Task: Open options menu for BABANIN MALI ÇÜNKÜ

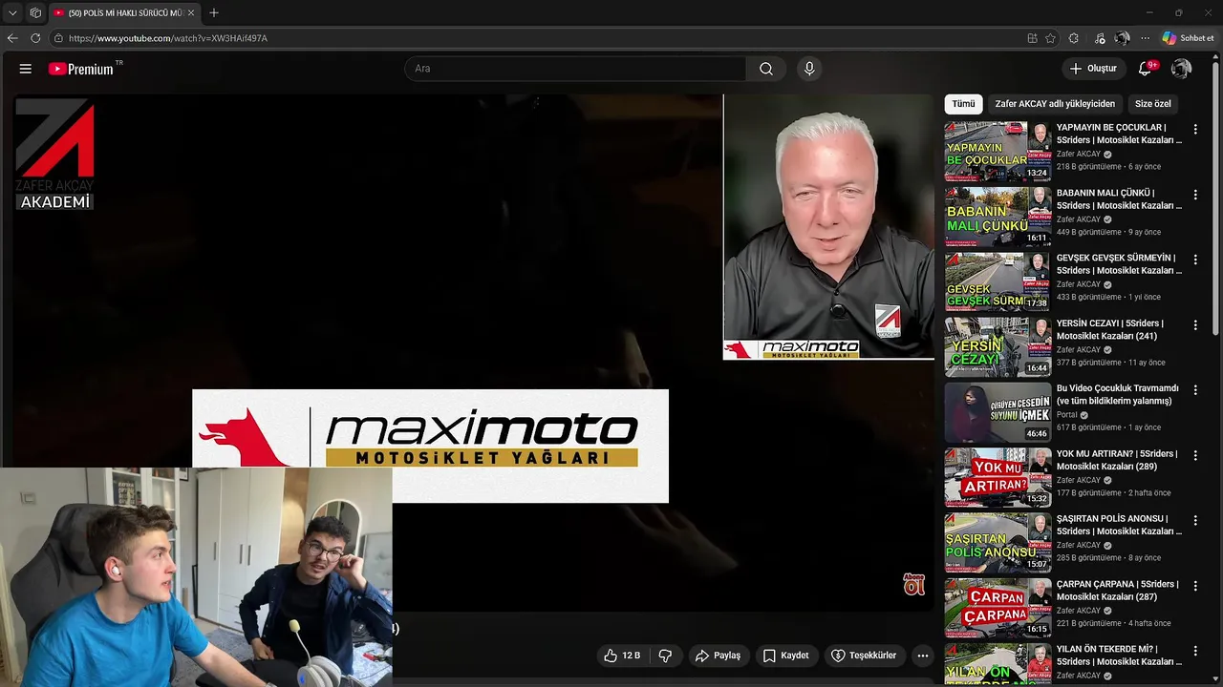Action: [x=1194, y=194]
